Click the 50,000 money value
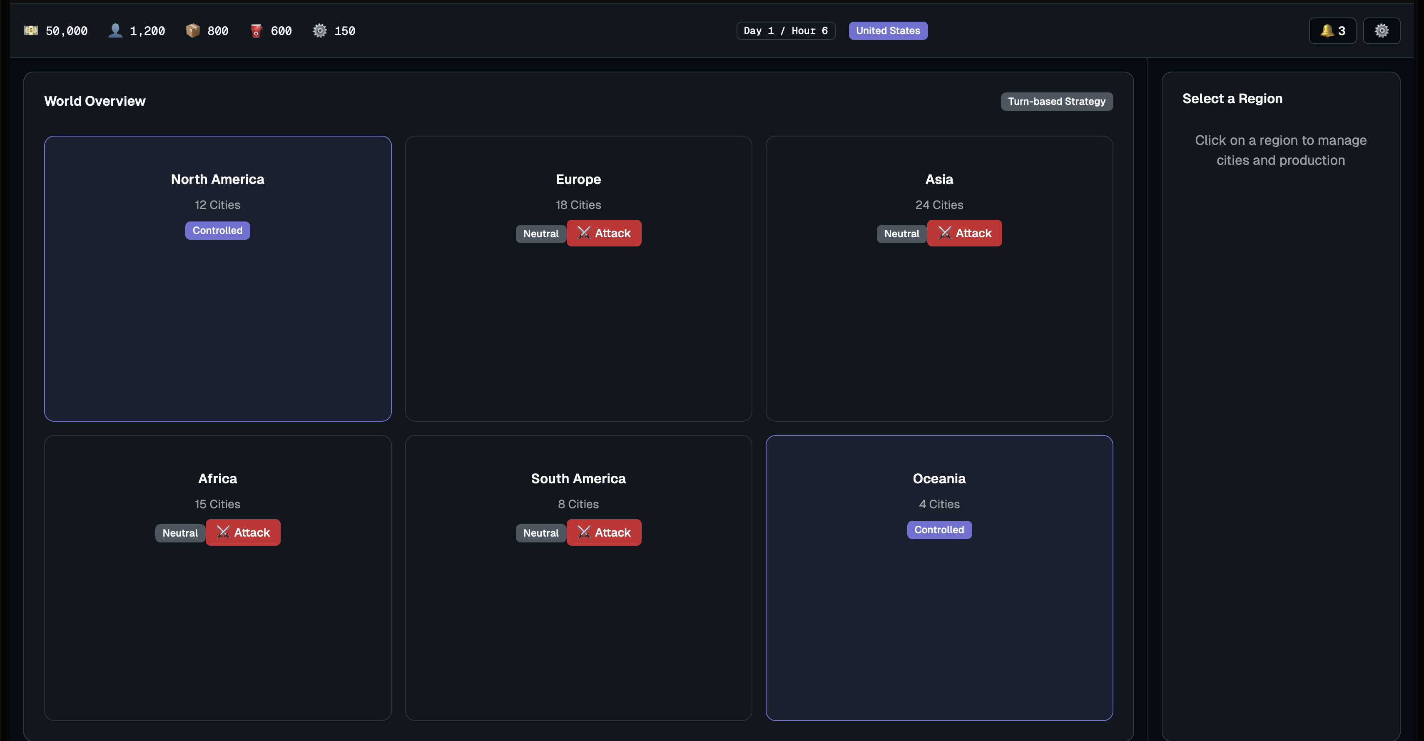 click(66, 31)
